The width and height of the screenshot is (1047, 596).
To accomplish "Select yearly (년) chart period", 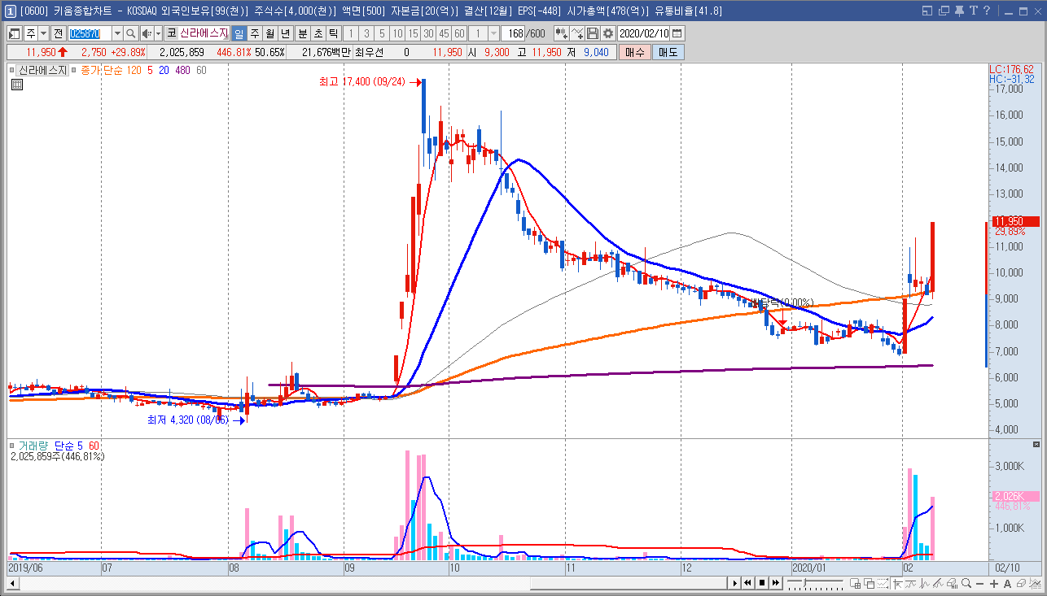I will pyautogui.click(x=285, y=33).
